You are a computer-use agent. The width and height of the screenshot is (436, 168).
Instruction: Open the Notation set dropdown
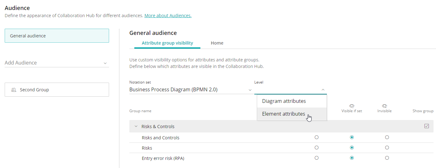tap(191, 90)
